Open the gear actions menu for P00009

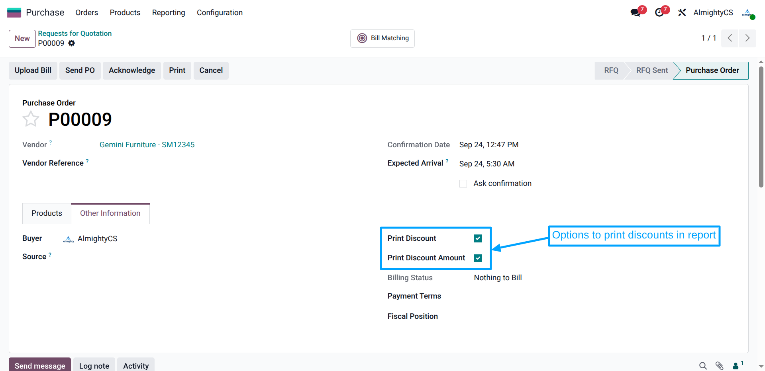[x=72, y=43]
